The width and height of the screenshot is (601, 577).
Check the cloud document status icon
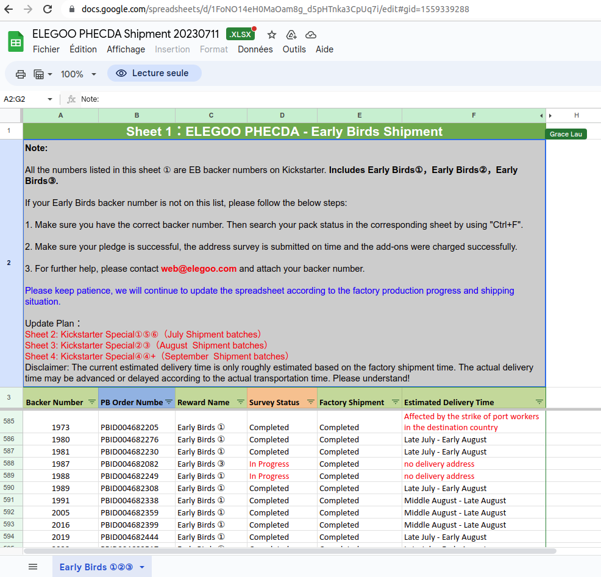tap(310, 35)
